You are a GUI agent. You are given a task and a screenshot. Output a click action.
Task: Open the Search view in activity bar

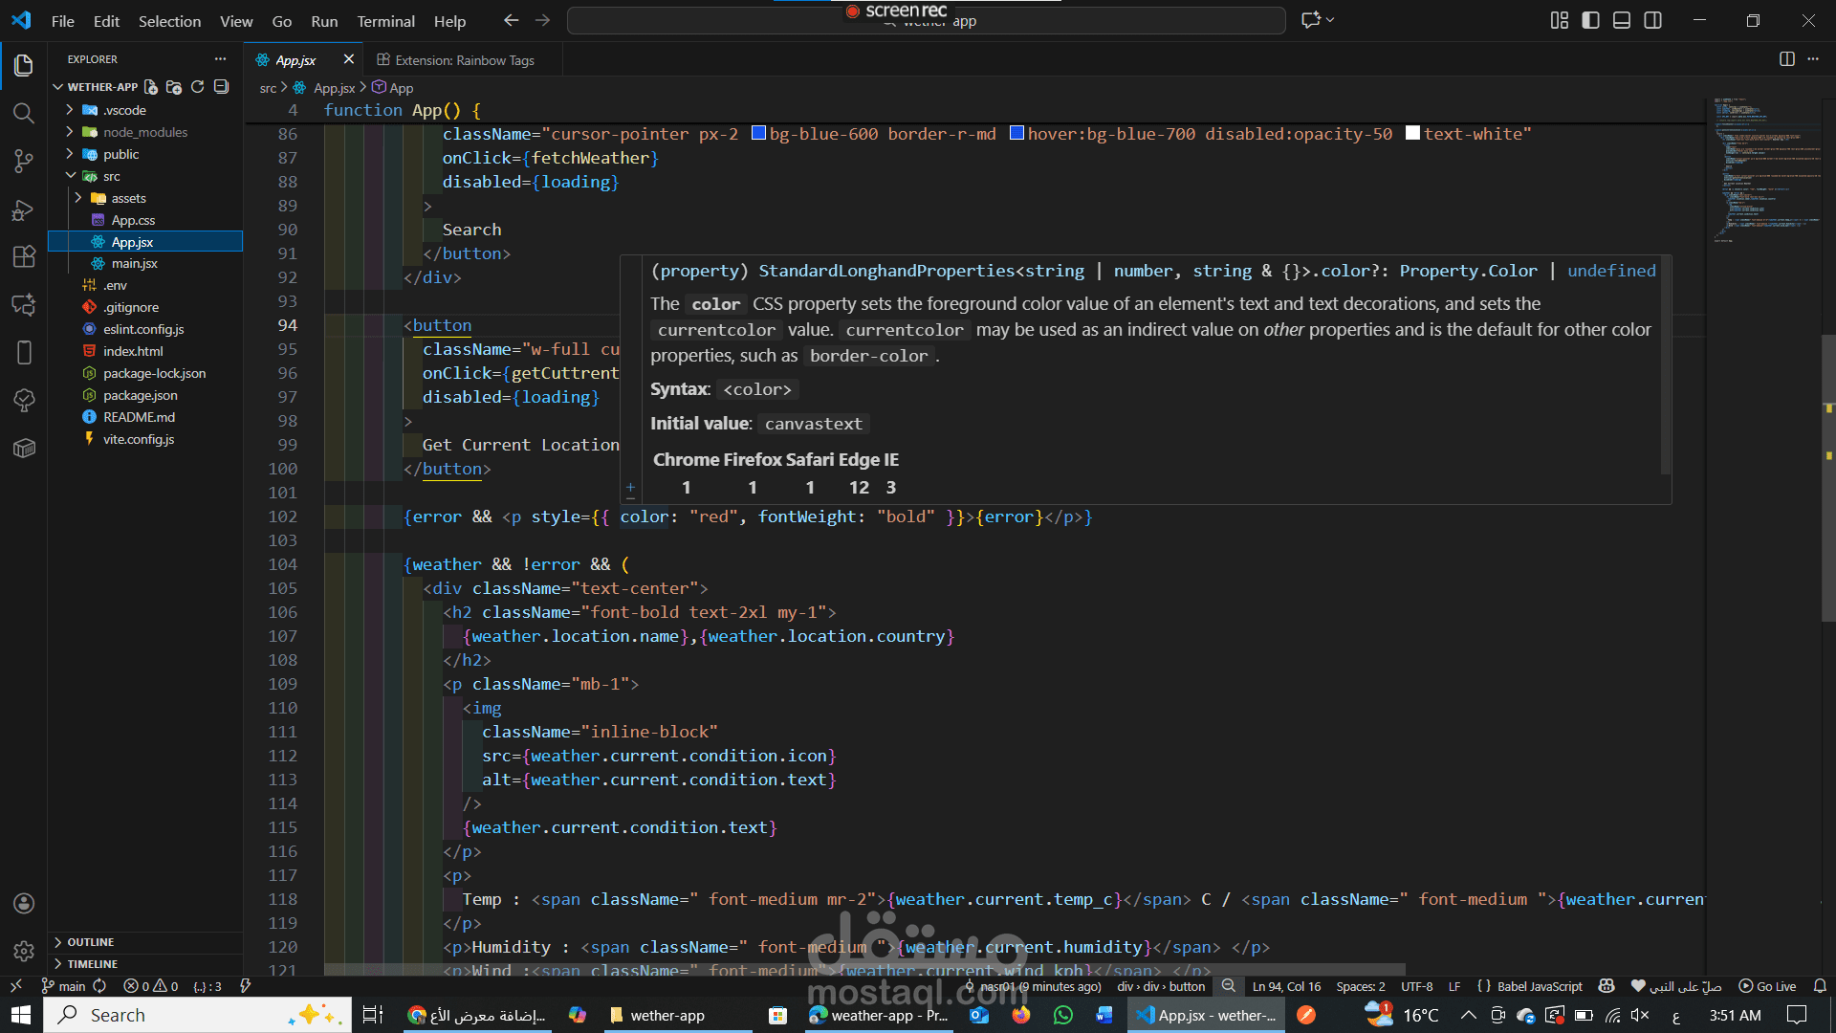tap(24, 114)
